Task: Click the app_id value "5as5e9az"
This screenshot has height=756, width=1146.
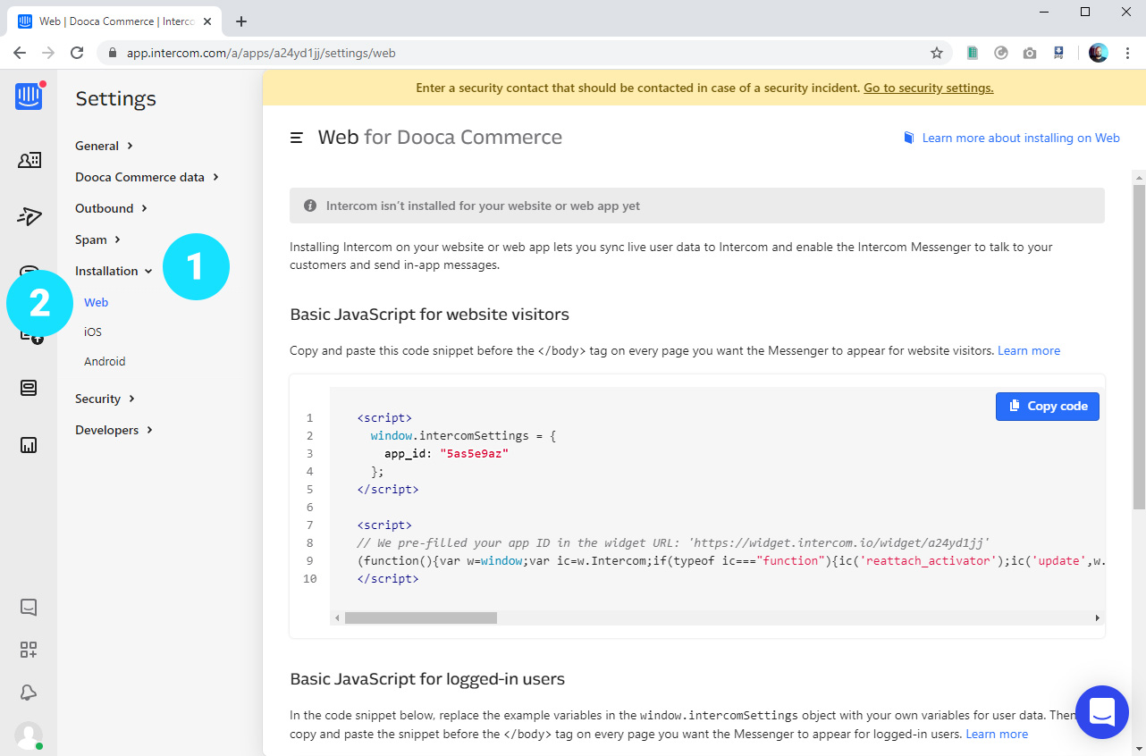Action: [474, 453]
